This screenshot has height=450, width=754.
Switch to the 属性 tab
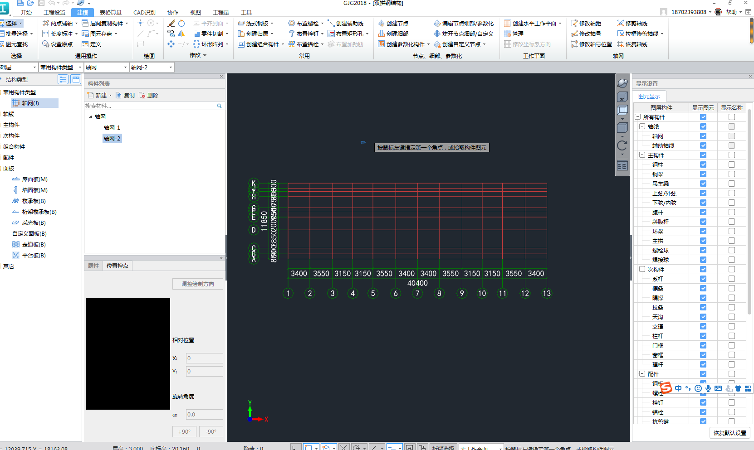93,266
